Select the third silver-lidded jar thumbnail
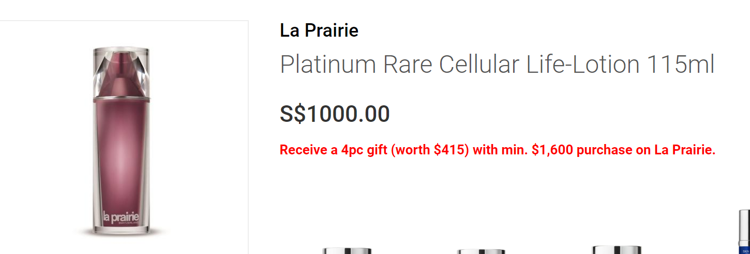 [x=617, y=250]
